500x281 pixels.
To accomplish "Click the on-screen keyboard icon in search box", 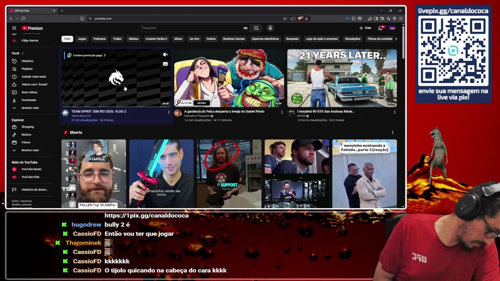I will pos(245,28).
